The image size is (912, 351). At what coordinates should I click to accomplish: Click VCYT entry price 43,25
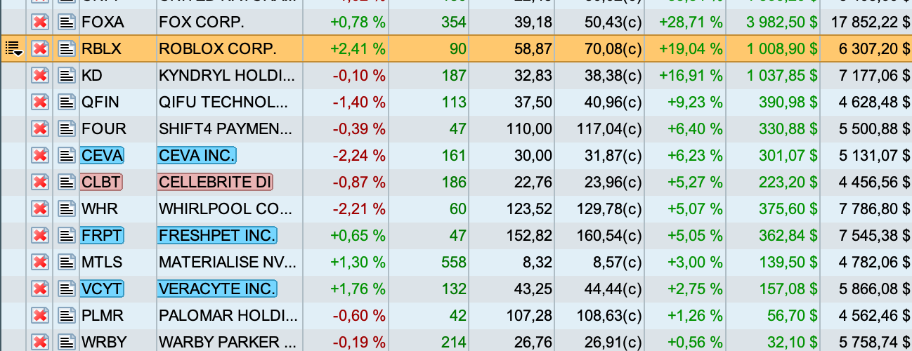(x=532, y=289)
